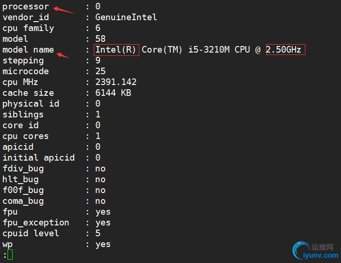
Task: Click the 'f00f_bug' label
Action: (x=23, y=191)
